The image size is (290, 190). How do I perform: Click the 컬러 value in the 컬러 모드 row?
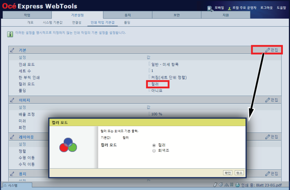pos(155,84)
